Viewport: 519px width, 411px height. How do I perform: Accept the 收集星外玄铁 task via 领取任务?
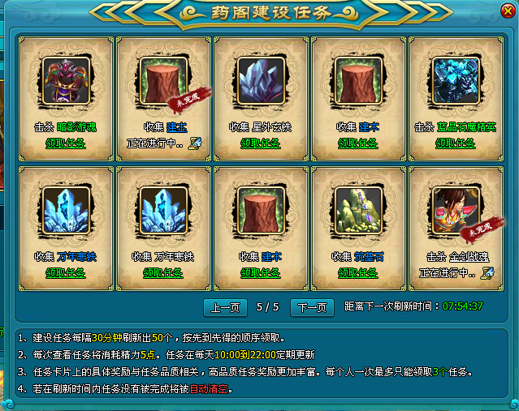pos(261,143)
